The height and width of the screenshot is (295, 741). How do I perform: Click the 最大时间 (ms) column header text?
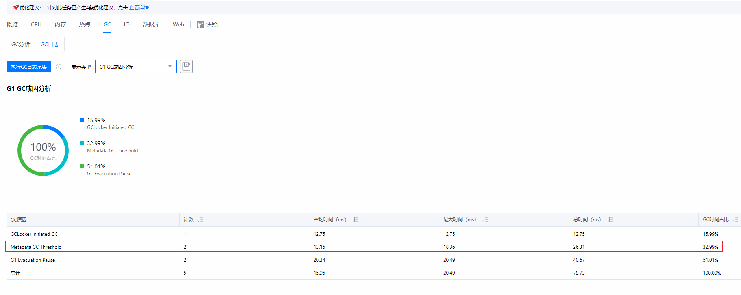[x=460, y=220]
